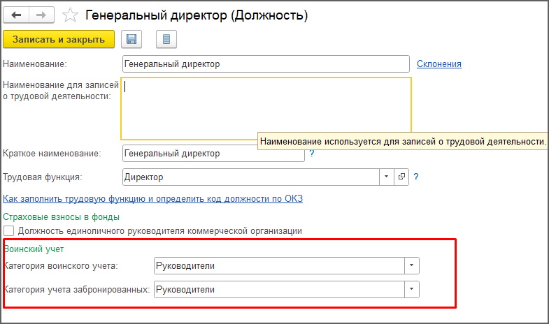This screenshot has height=324, width=549.
Task: Click the 'Генеральный директор (Должность)' title
Action: [x=197, y=15]
